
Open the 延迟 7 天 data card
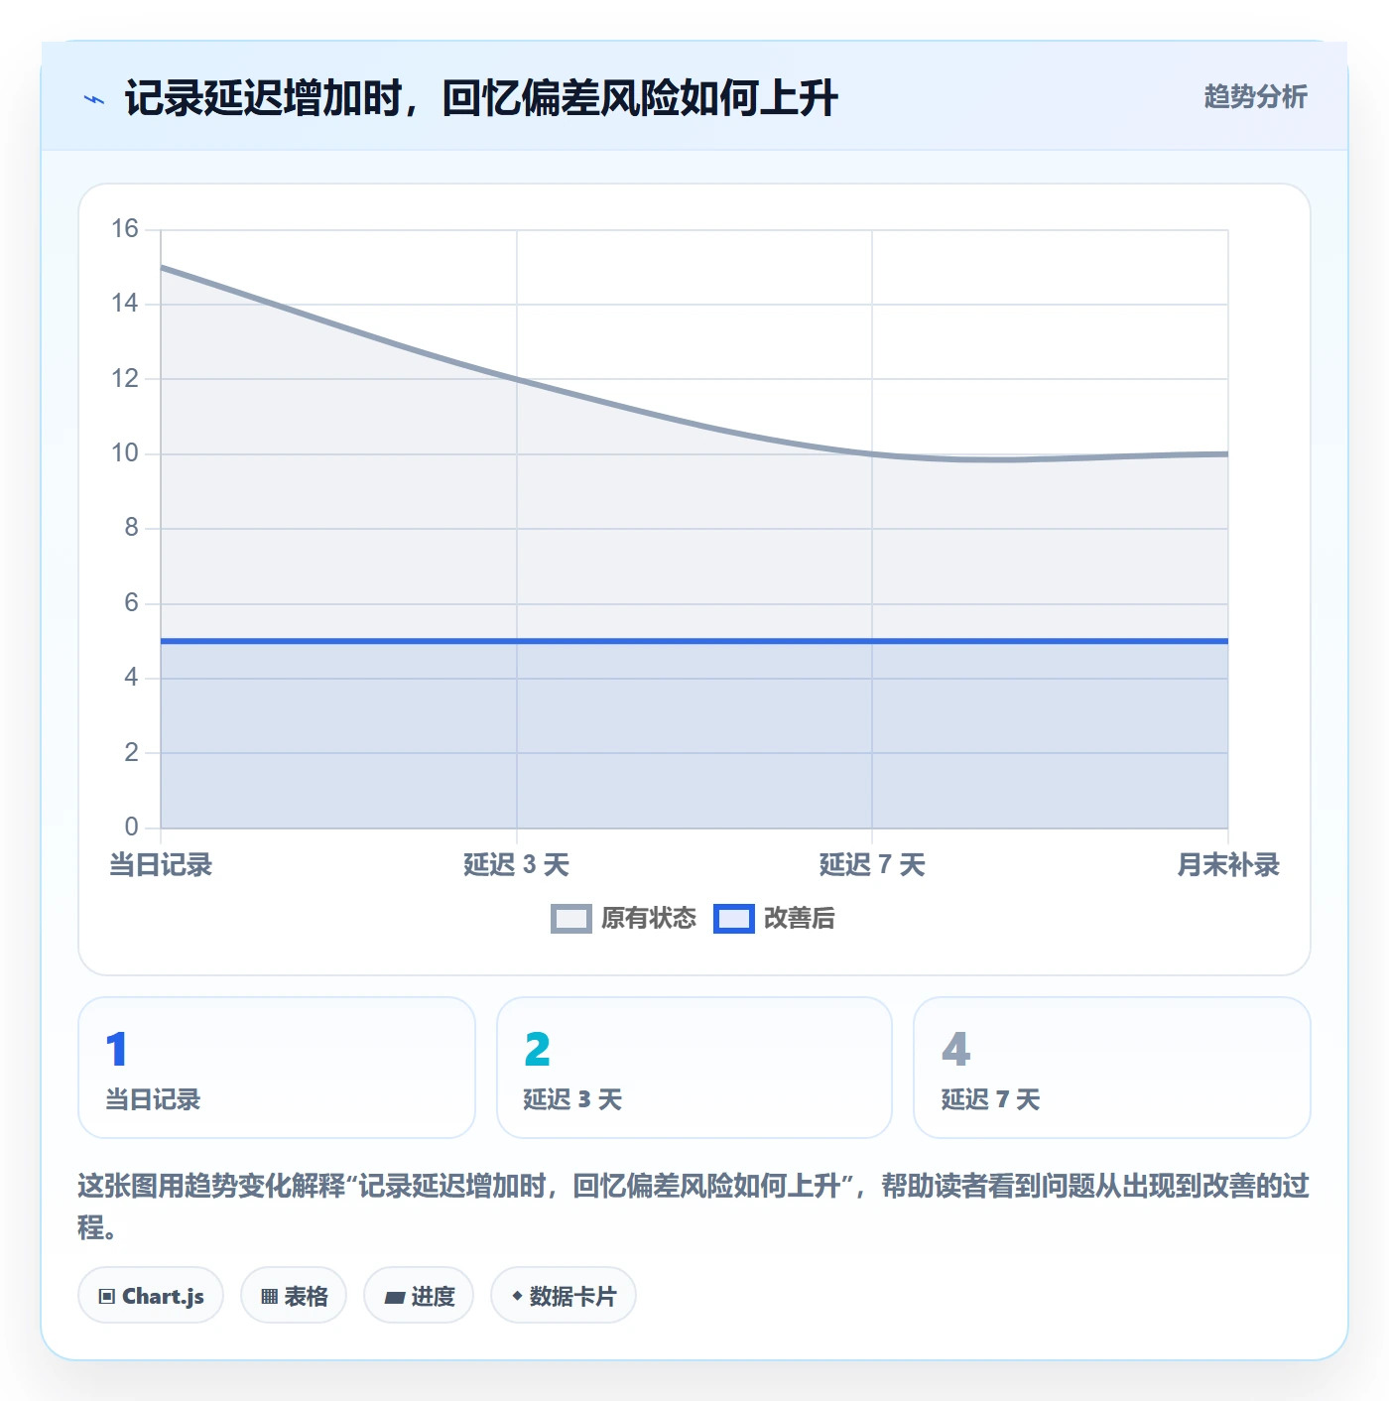pyautogui.click(x=1112, y=1068)
